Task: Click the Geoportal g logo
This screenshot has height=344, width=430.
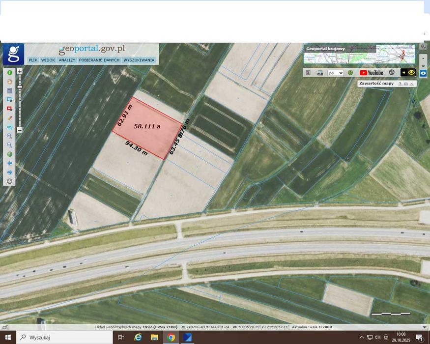Action: pyautogui.click(x=13, y=55)
